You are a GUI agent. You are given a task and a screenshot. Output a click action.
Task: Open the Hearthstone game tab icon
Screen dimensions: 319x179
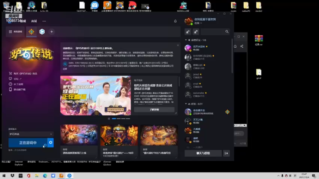click(32, 32)
